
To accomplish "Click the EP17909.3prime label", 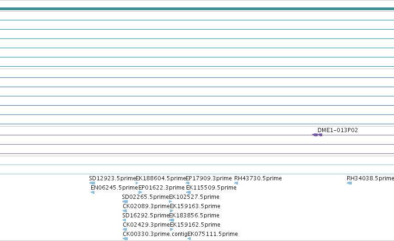I will tap(209, 178).
